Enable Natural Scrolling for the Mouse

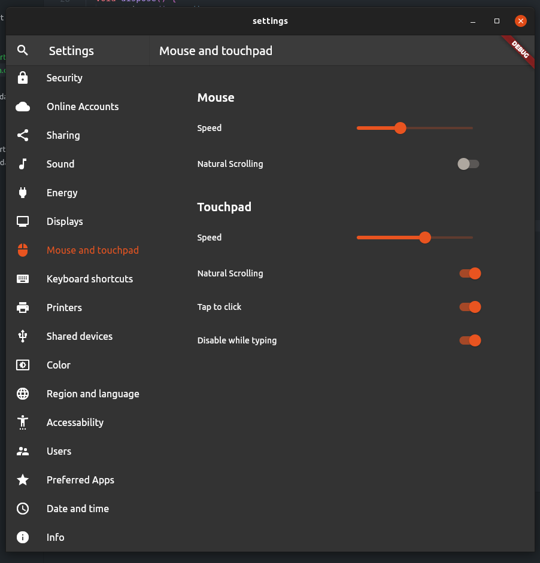pyautogui.click(x=468, y=164)
